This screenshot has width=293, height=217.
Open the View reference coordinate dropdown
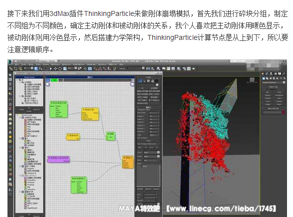72,68
